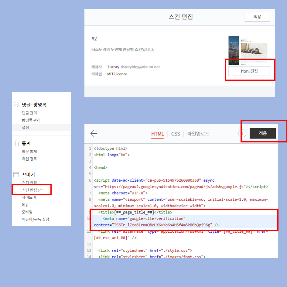Screen dimensions: 287x287
Task: Click the meta viewport code line
Action: pos(181,203)
